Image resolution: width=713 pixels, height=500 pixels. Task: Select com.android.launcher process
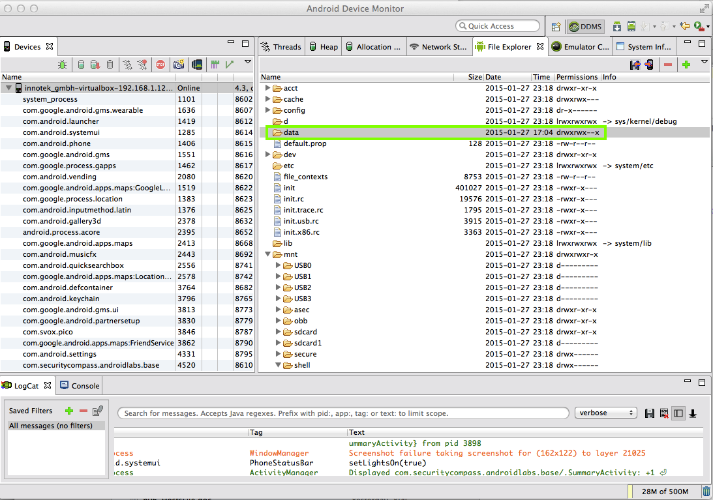(61, 121)
